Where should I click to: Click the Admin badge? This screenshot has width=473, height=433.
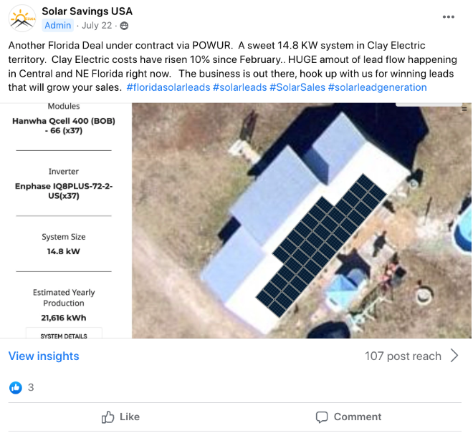pos(58,26)
